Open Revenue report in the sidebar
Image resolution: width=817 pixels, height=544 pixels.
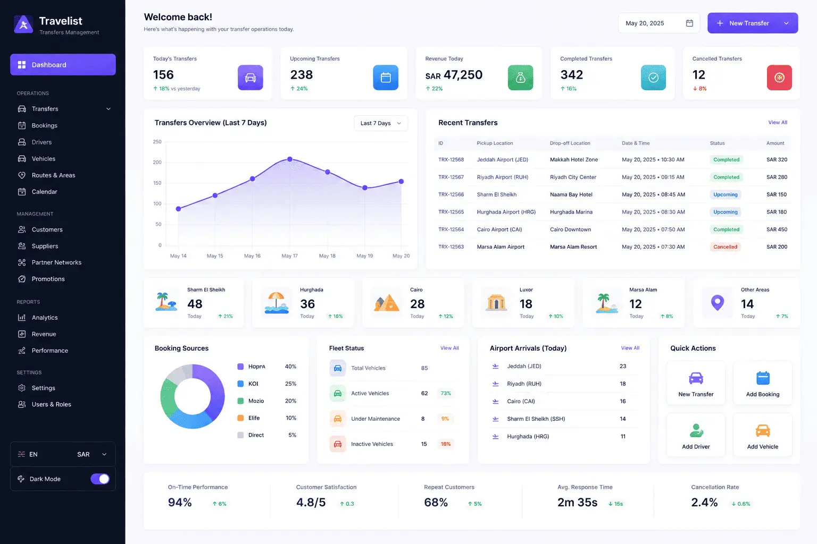pos(63,334)
